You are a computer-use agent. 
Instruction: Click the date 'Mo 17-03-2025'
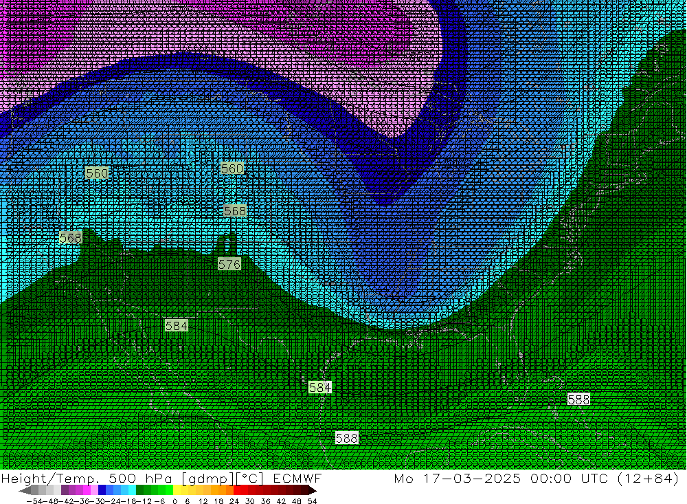click(x=458, y=478)
